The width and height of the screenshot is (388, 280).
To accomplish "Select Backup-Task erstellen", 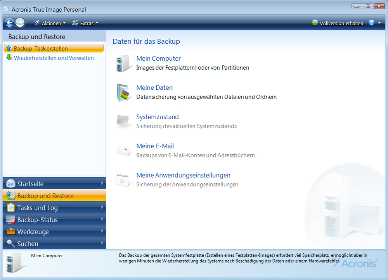I will [54, 48].
